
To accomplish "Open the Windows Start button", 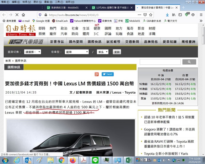I will (5, 160).
